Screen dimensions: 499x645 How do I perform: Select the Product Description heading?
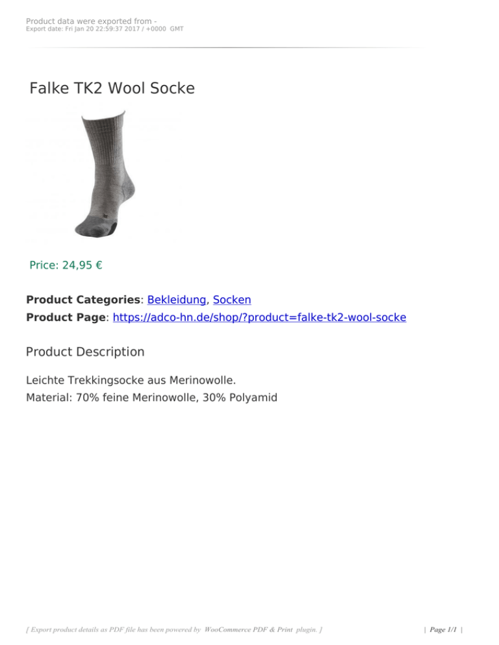[85, 352]
